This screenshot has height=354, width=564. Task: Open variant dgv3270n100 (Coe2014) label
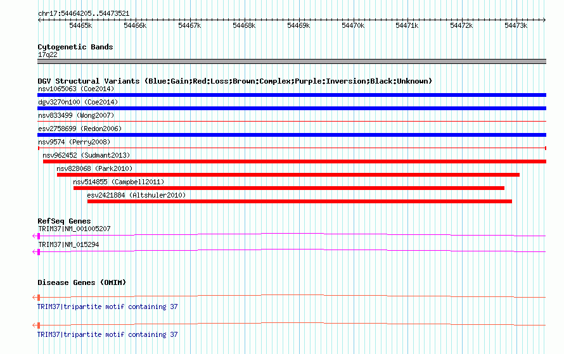point(78,102)
